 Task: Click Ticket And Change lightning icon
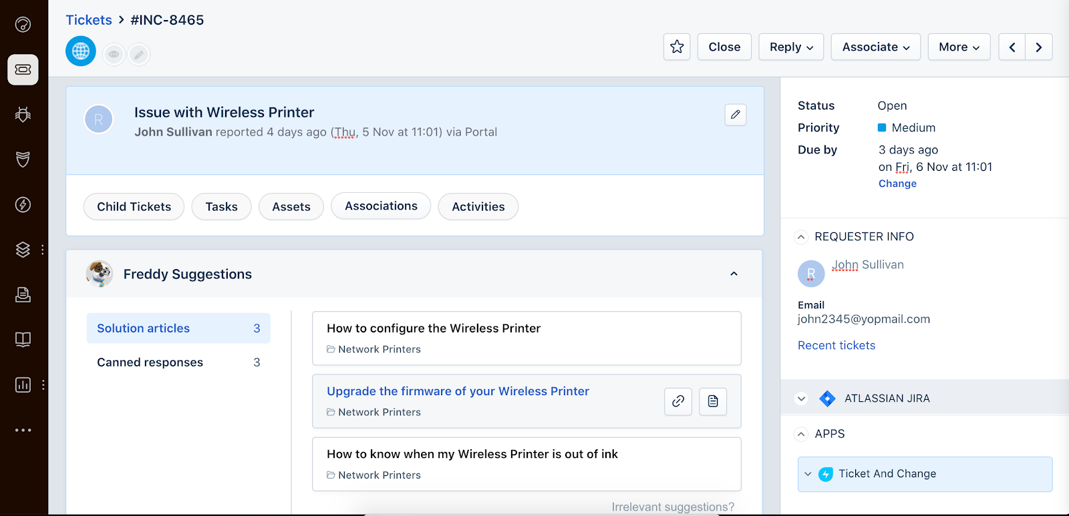click(826, 474)
